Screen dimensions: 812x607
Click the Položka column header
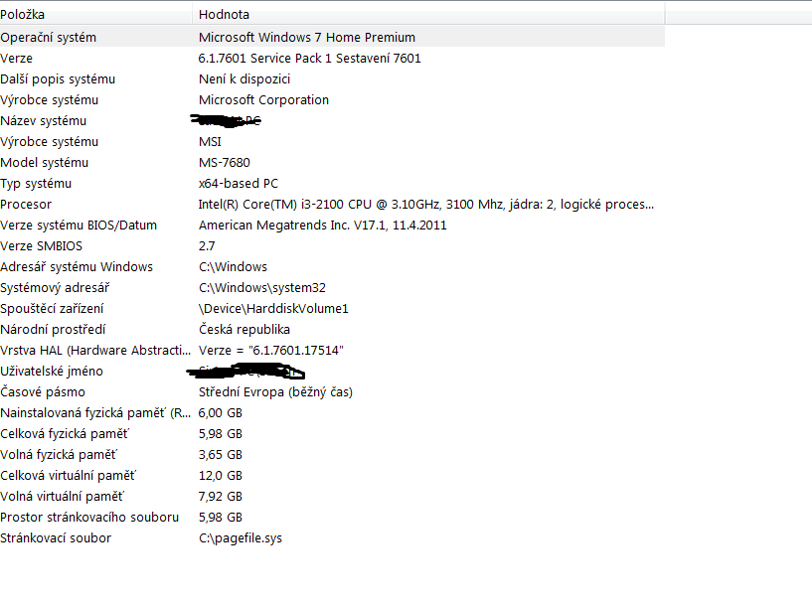pyautogui.click(x=95, y=15)
